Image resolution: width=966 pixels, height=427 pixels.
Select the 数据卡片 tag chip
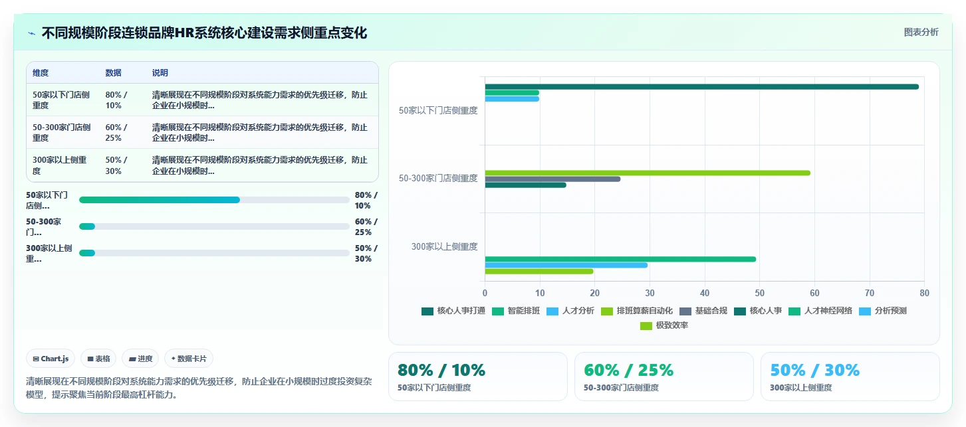tap(189, 359)
